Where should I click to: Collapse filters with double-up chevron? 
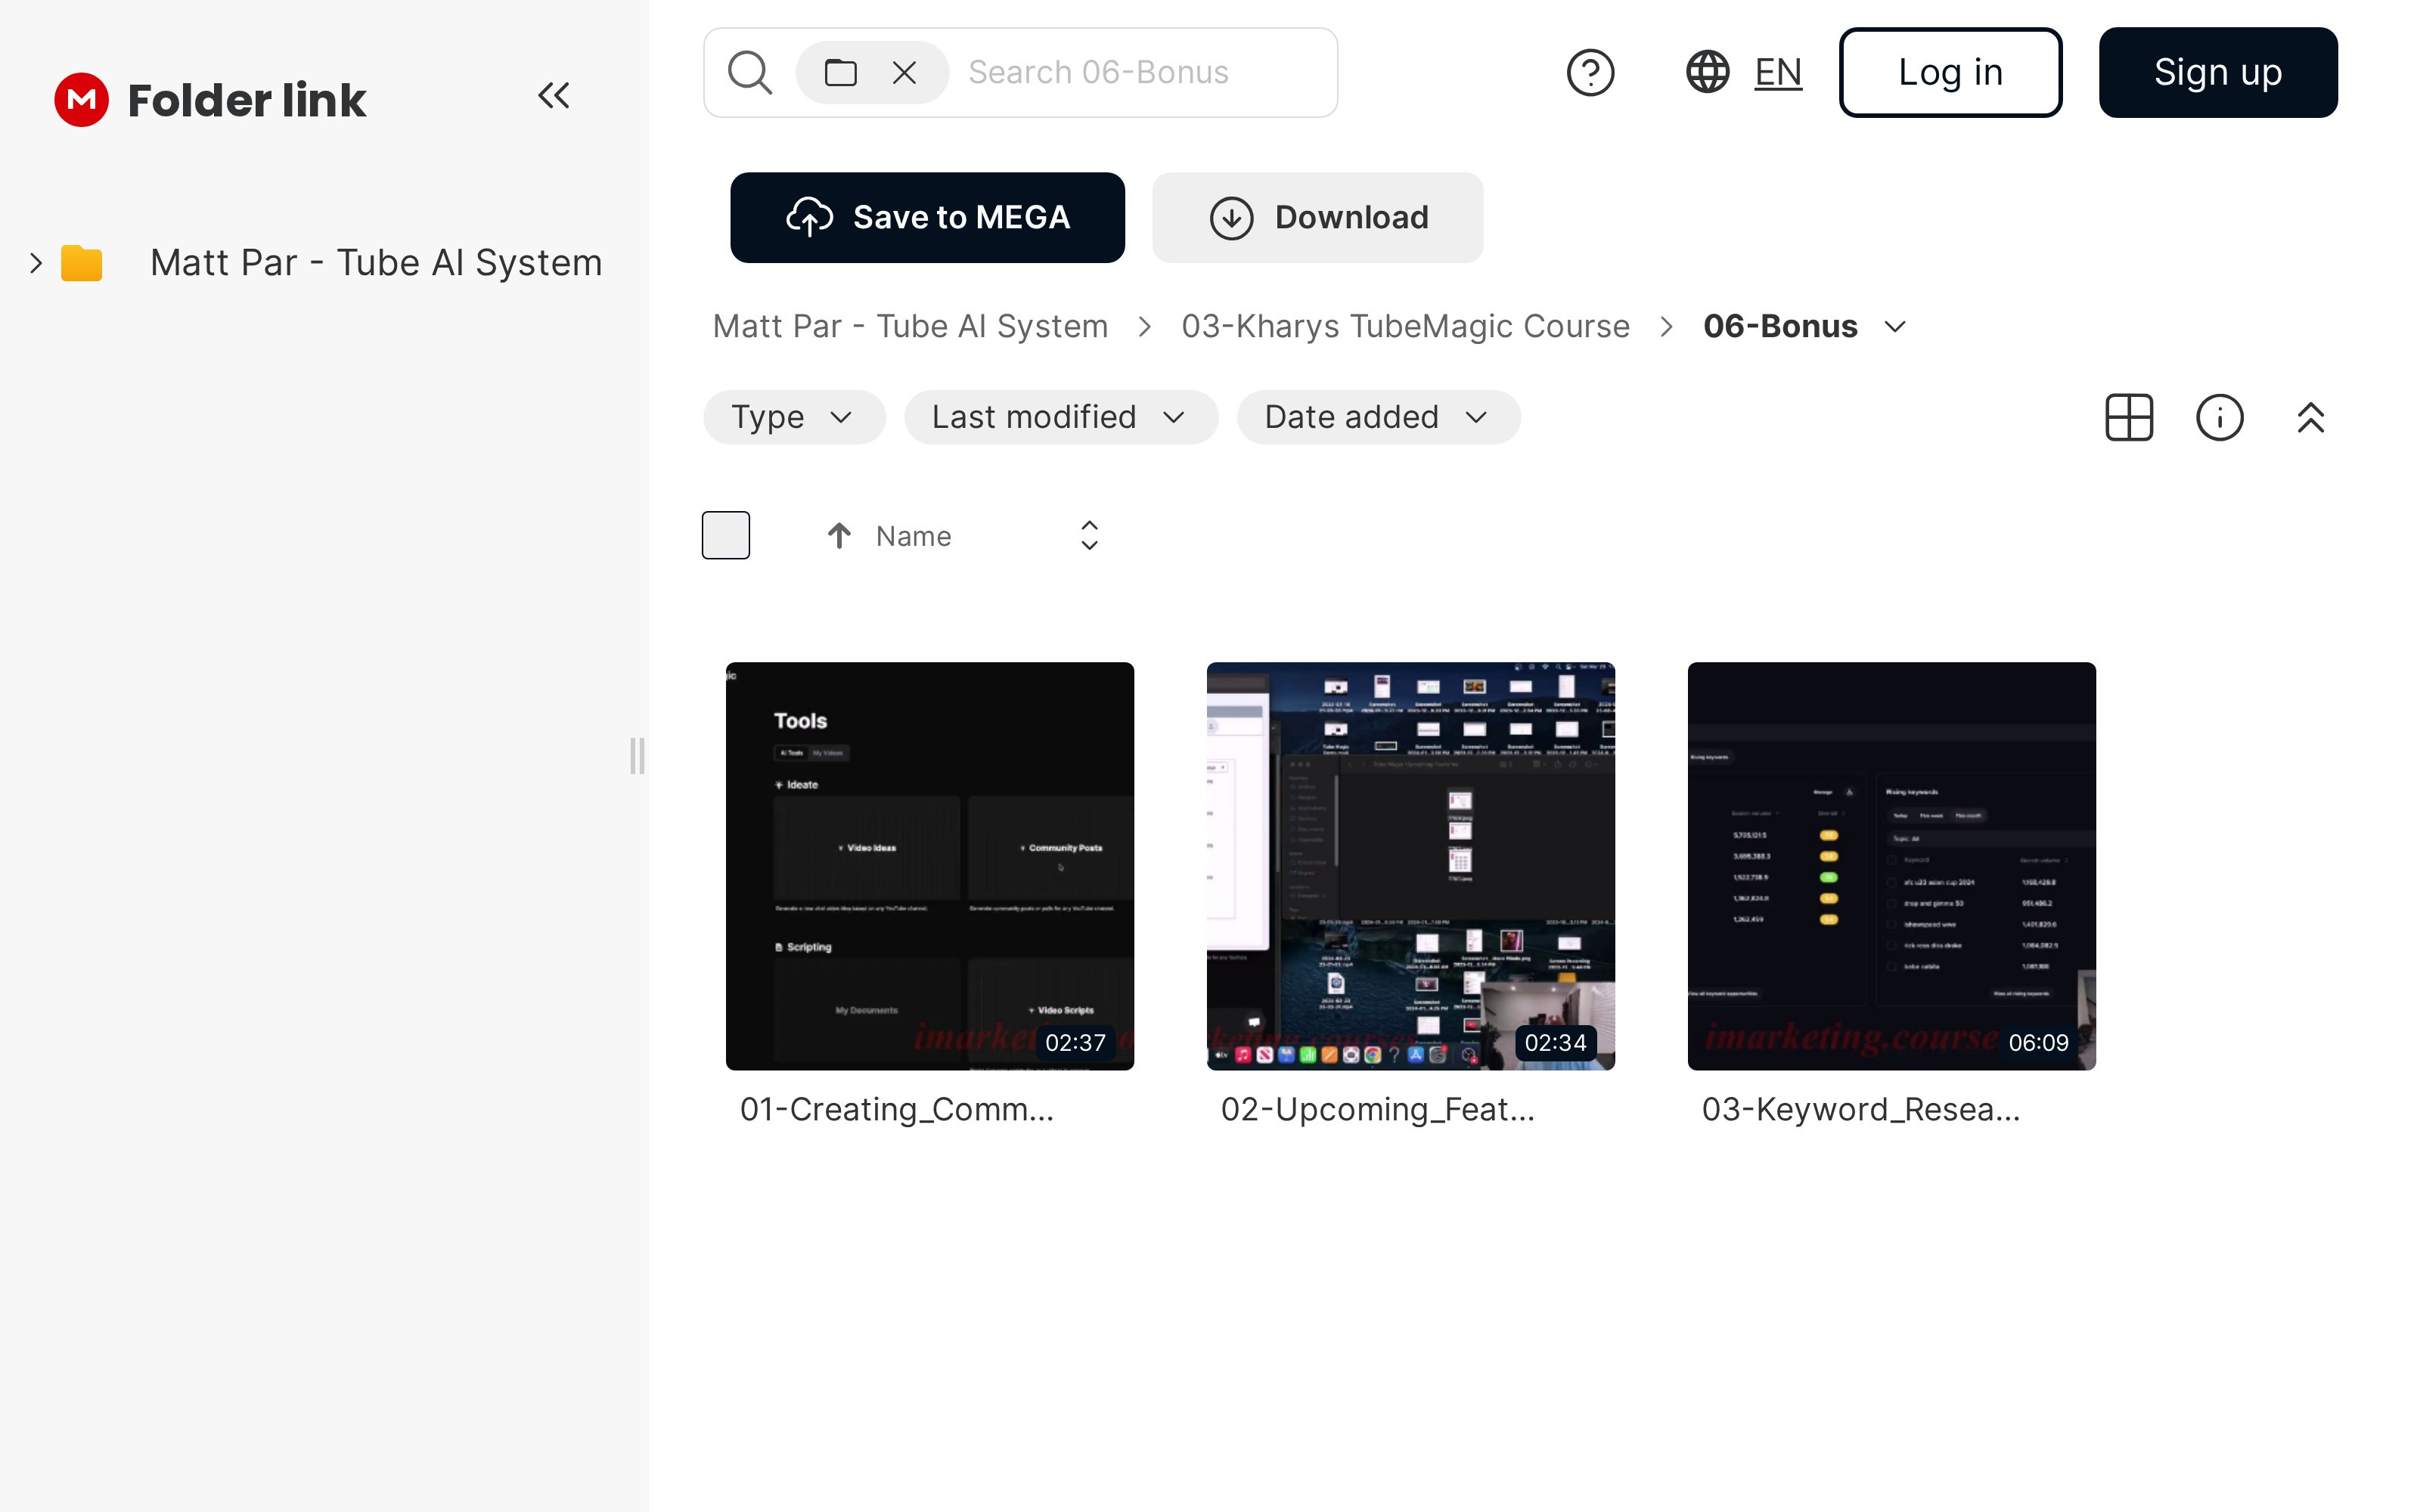pos(2310,417)
